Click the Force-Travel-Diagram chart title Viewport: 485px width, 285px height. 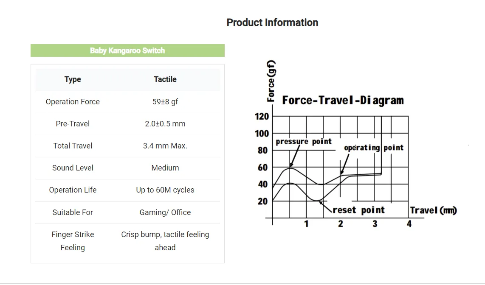point(343,101)
